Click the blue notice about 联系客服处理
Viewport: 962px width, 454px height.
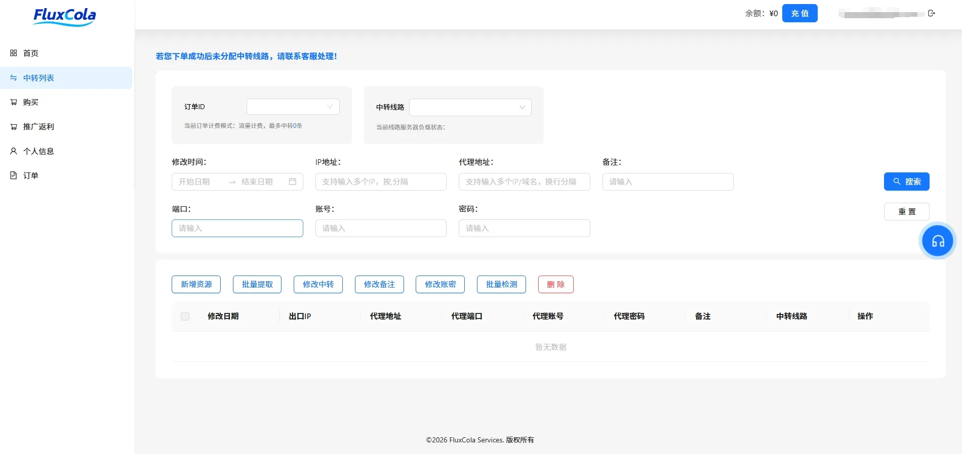pos(246,56)
